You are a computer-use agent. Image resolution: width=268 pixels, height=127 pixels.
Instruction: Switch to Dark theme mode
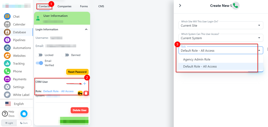pyautogui.click(x=24, y=123)
